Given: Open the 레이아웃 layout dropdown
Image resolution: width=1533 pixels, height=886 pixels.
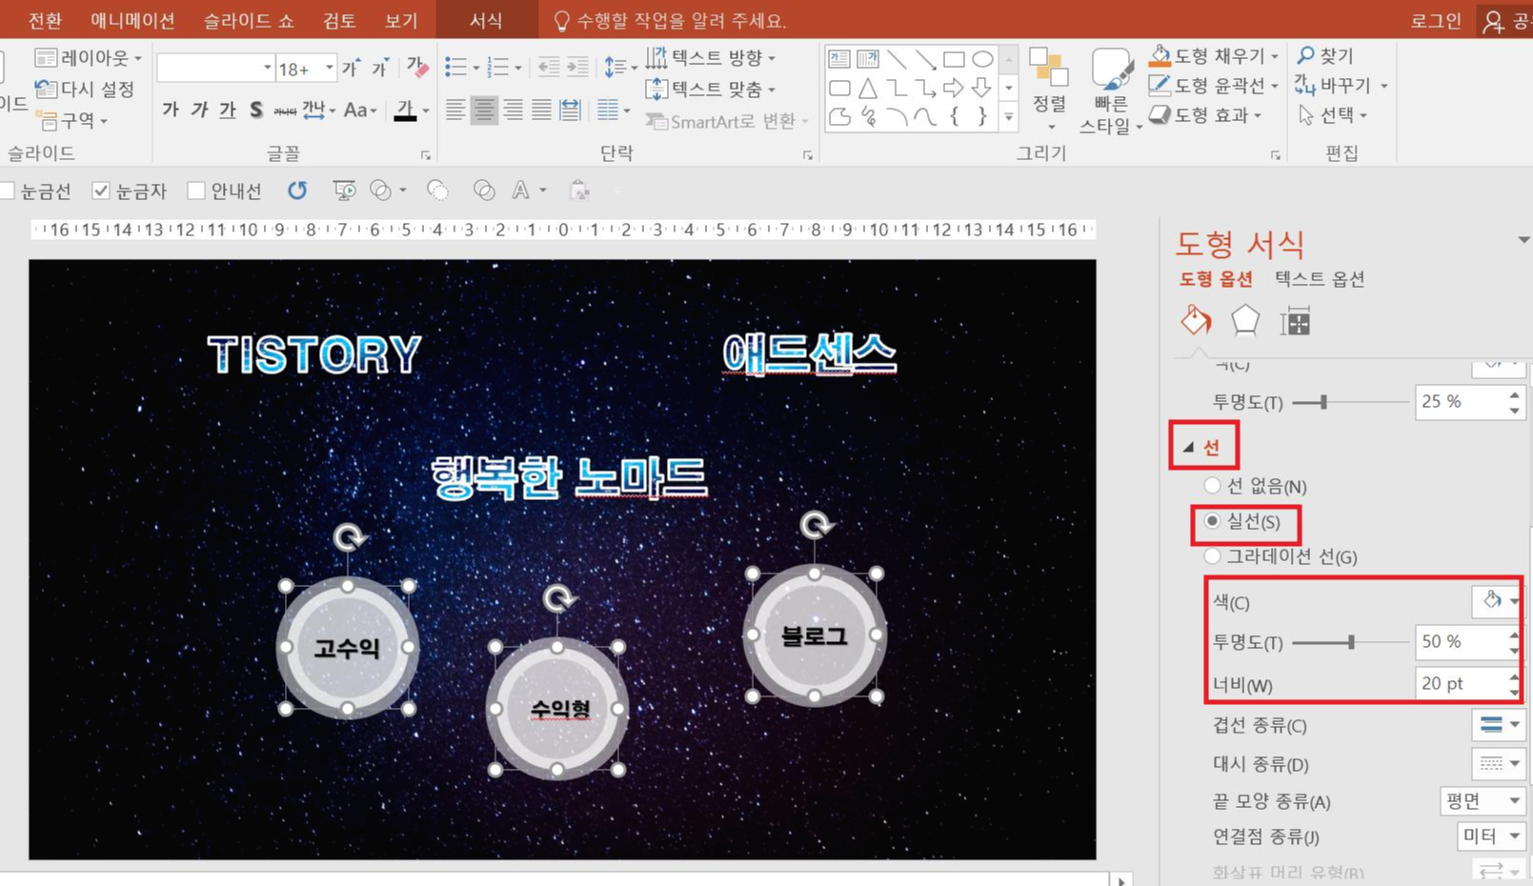Looking at the screenshot, I should pyautogui.click(x=89, y=58).
